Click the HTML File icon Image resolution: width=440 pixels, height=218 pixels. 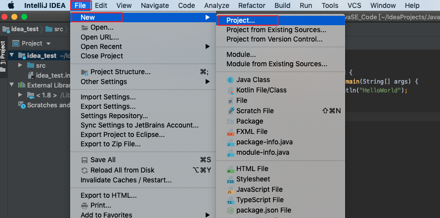(x=230, y=169)
